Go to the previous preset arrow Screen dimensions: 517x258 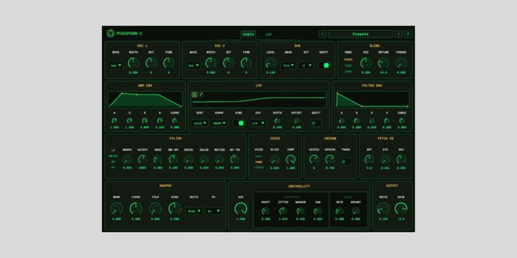[323, 34]
